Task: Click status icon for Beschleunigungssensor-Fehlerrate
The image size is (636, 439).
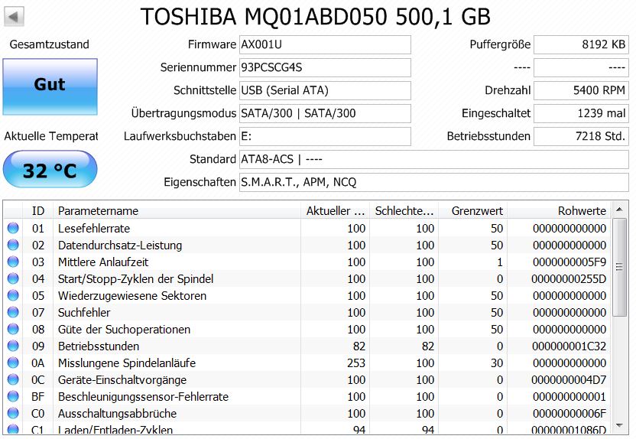Action: 13,397
